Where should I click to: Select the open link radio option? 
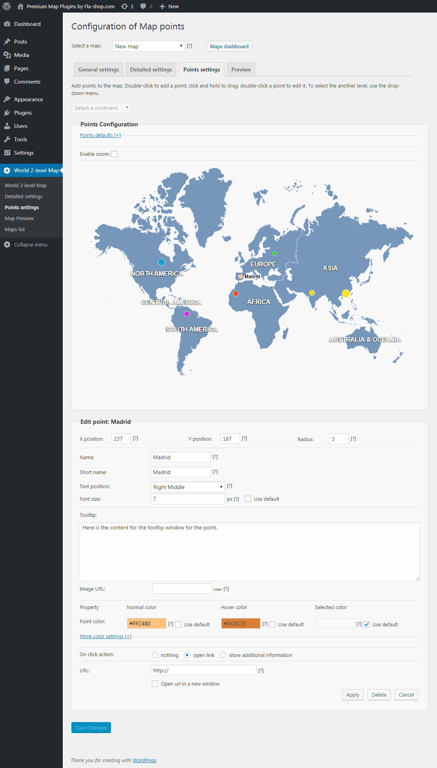click(x=187, y=655)
